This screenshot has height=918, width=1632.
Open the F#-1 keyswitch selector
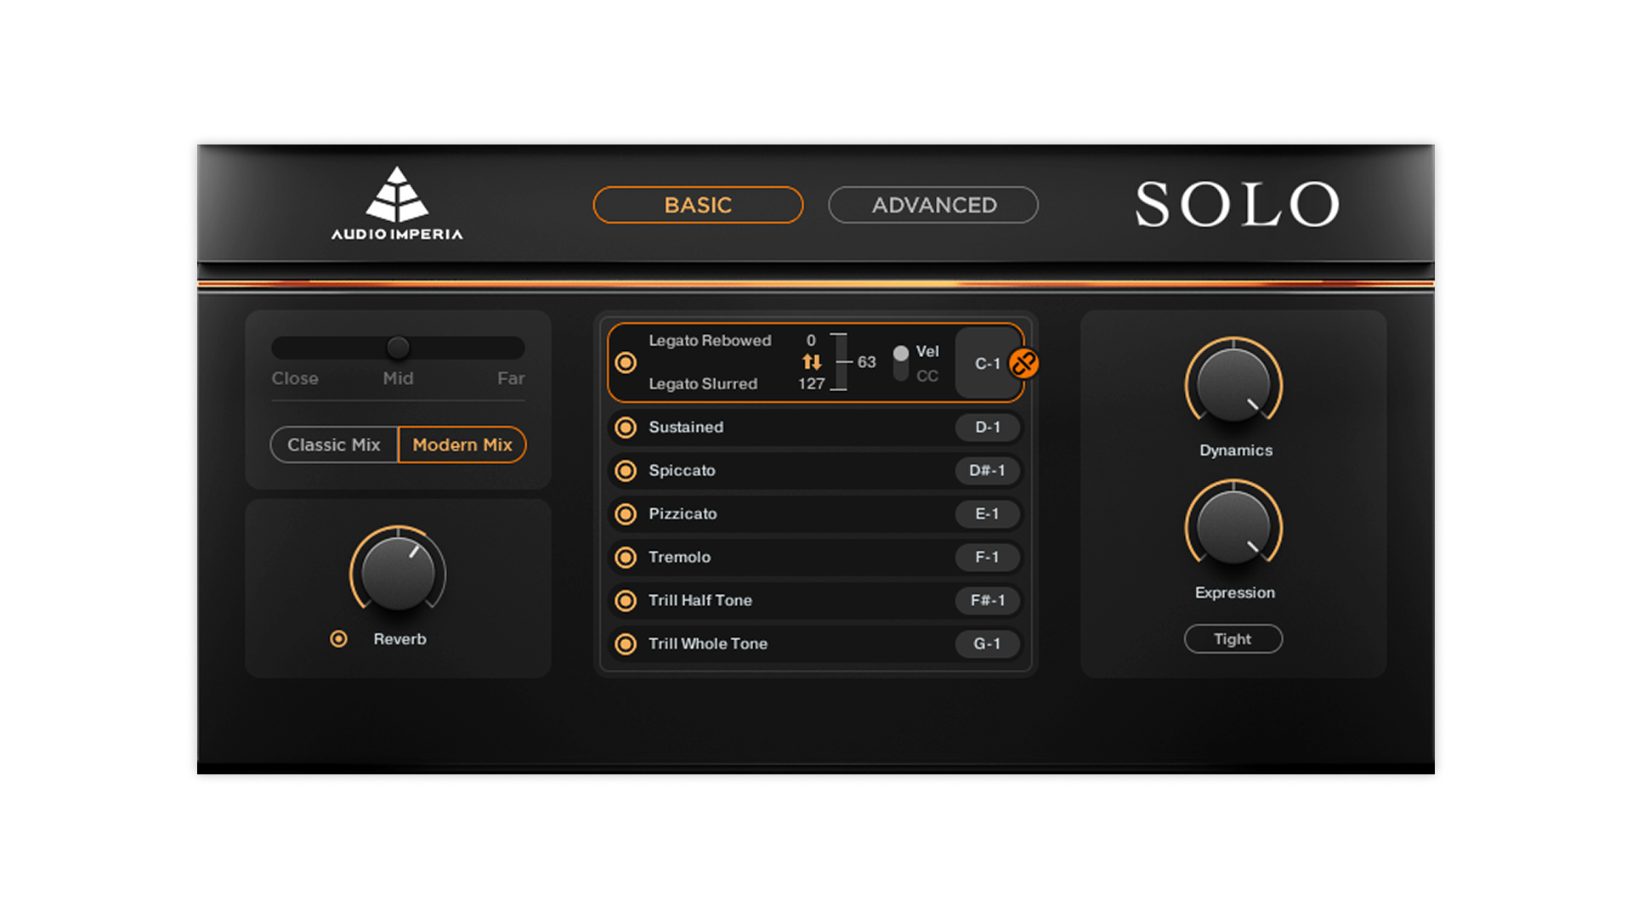click(x=987, y=601)
